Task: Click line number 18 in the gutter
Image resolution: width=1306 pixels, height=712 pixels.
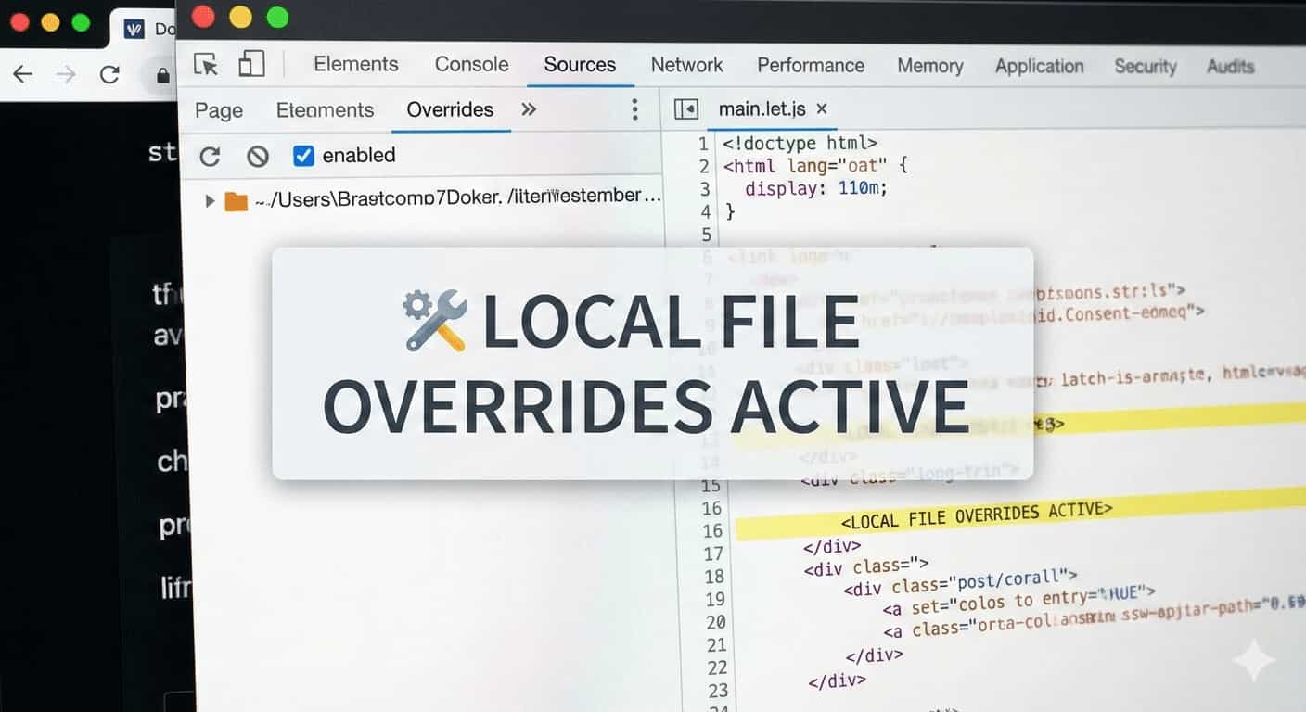Action: (x=713, y=577)
